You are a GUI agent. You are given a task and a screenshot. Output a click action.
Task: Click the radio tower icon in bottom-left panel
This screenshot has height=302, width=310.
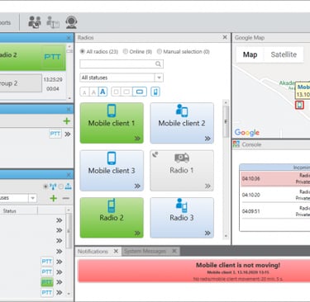(x=53, y=186)
